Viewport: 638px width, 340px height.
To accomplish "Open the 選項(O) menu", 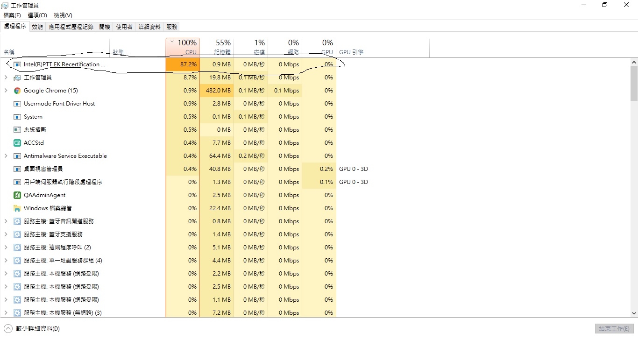I will (x=37, y=15).
